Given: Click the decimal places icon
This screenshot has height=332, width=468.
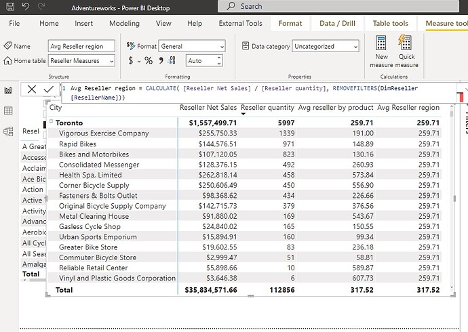Looking at the screenshot, I should click(172, 60).
